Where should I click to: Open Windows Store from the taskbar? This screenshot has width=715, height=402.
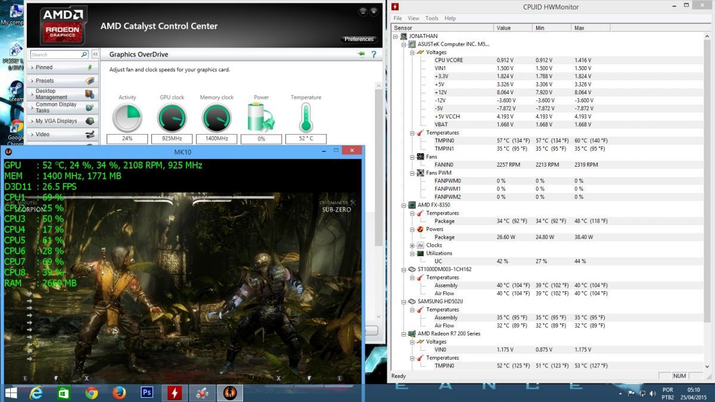(64, 392)
